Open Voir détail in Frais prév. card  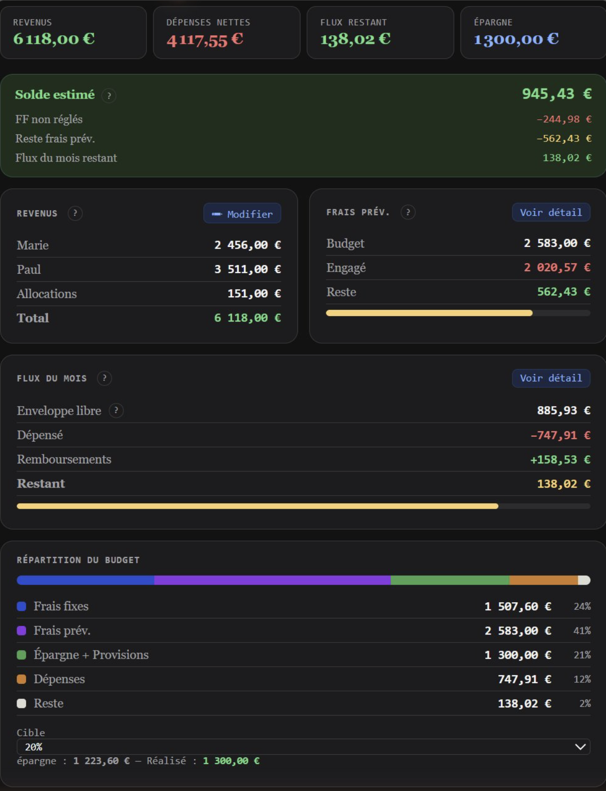click(551, 212)
